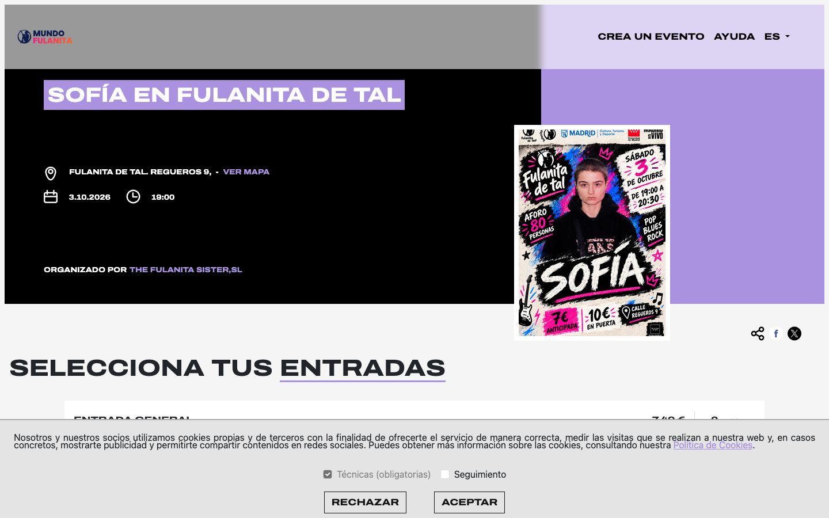Open the Política de Cookies link
The width and height of the screenshot is (829, 518).
coord(713,445)
